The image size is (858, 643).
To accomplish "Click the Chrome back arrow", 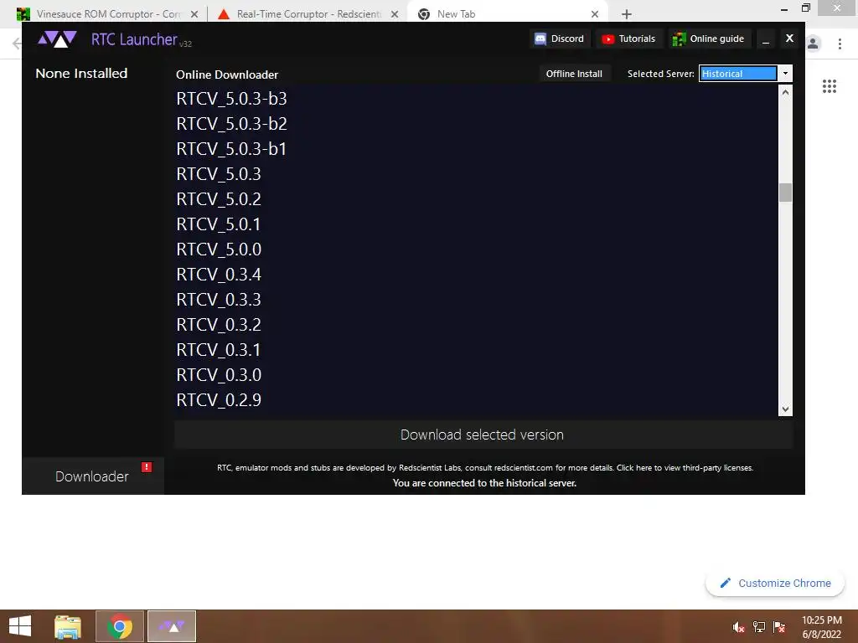I will (x=17, y=44).
